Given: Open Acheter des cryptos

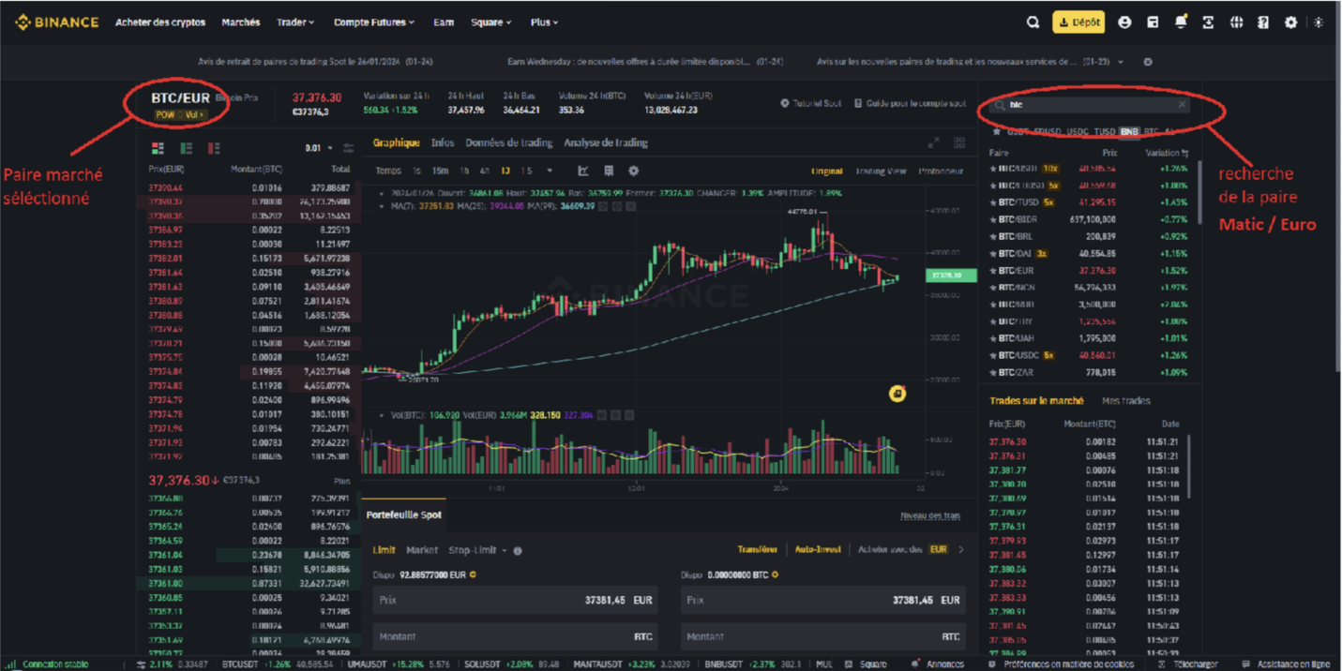Looking at the screenshot, I should point(160,22).
